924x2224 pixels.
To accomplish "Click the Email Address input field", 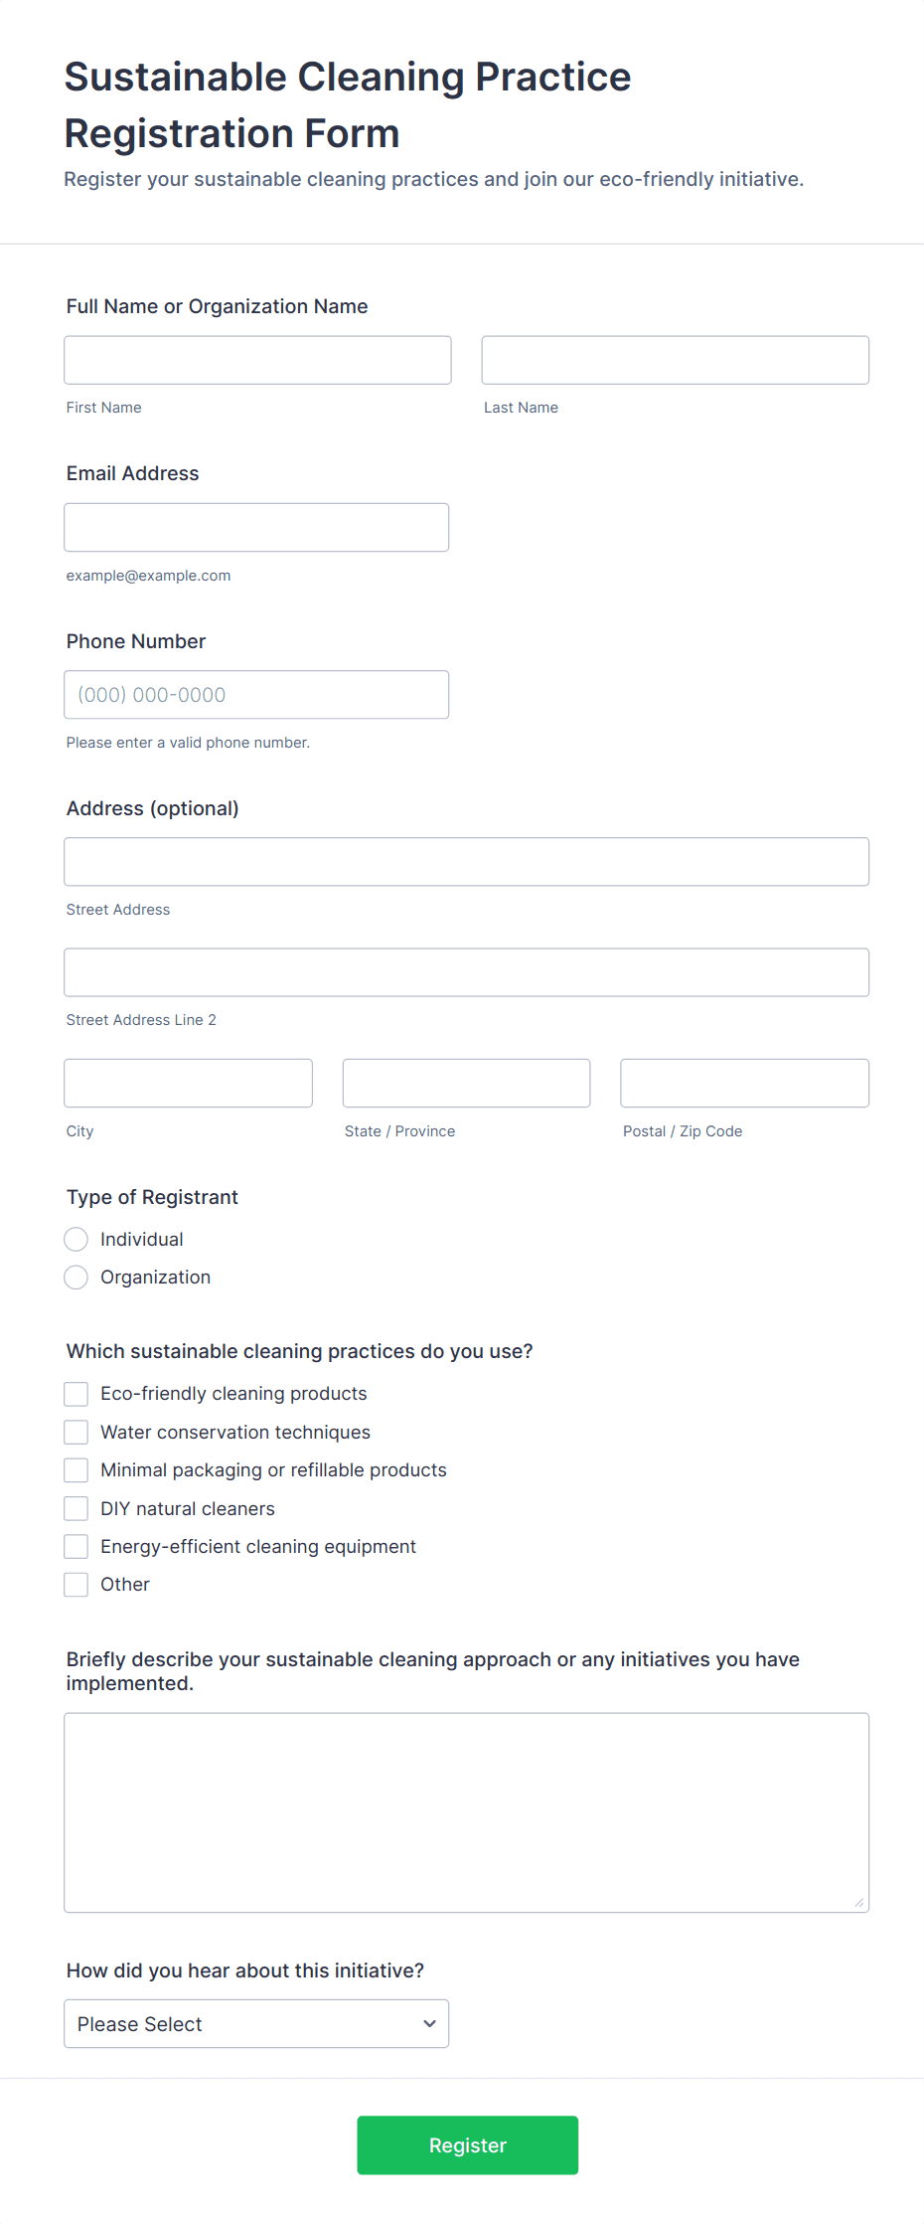I will 256,527.
